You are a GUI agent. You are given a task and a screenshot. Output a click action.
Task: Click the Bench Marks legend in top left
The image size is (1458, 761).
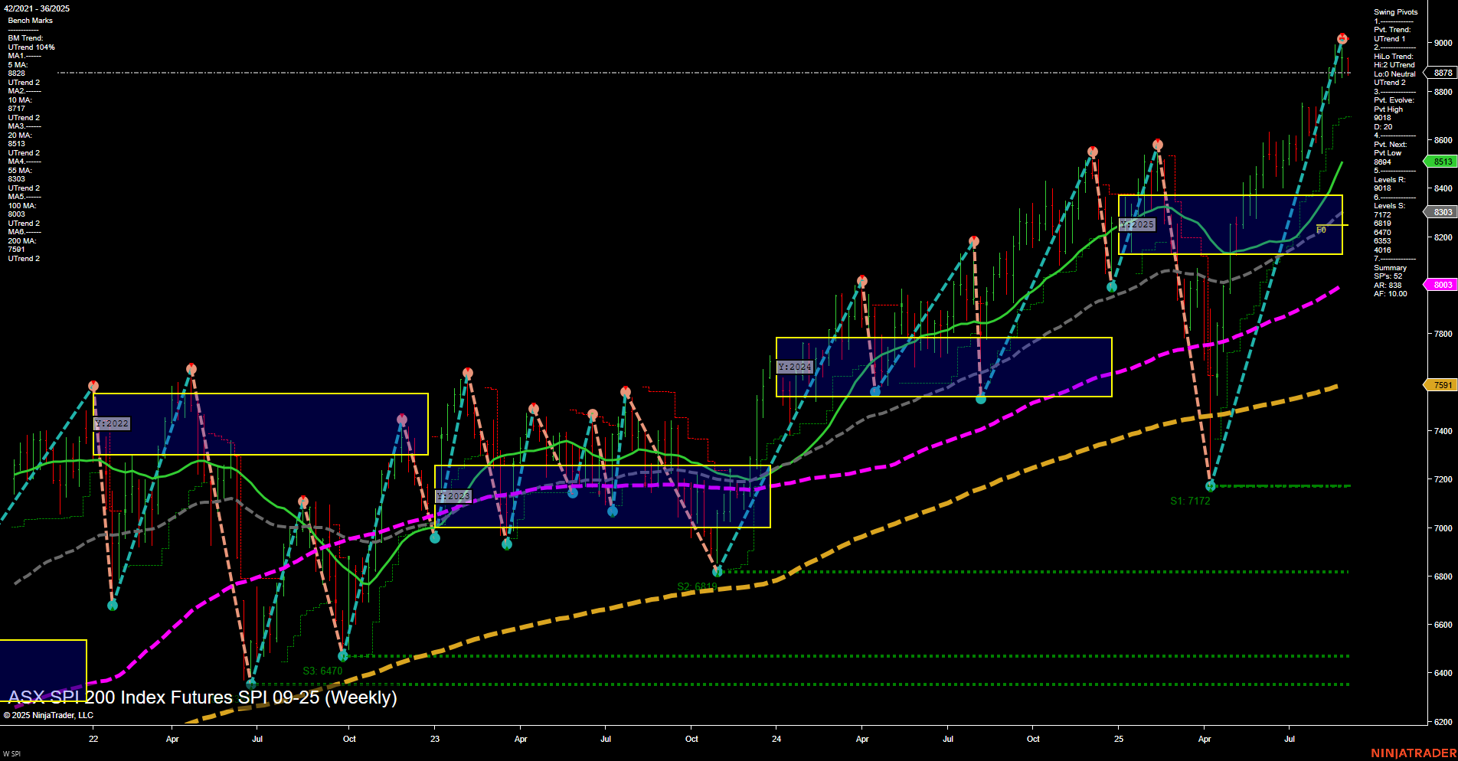(x=31, y=20)
